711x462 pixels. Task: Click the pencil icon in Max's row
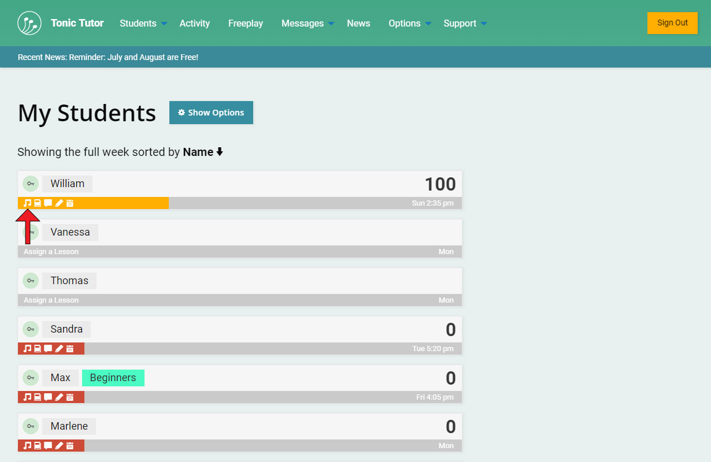pos(59,397)
